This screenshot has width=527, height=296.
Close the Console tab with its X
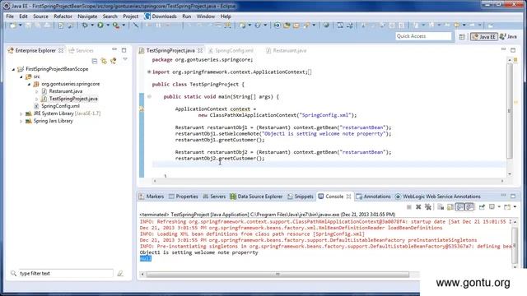click(349, 197)
